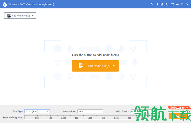Click the save project icon in title bar
The width and height of the screenshot is (191, 123).
pos(162,4)
